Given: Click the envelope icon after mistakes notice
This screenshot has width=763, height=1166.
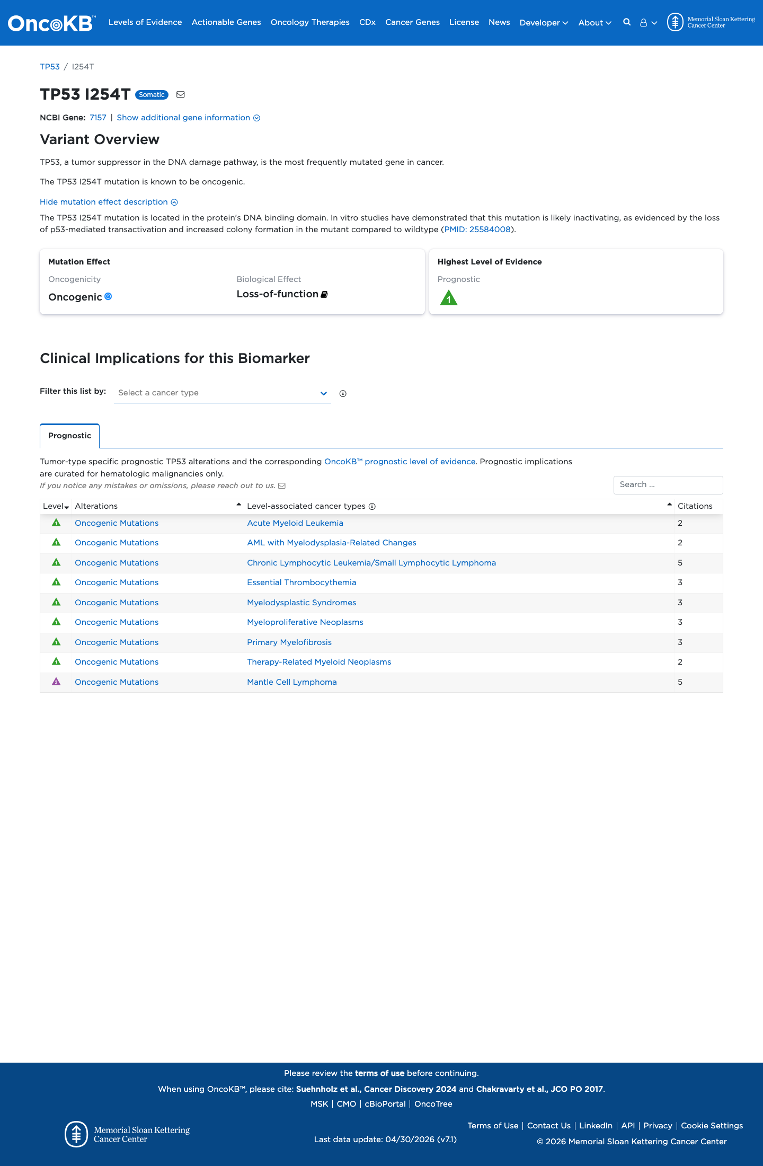Looking at the screenshot, I should 282,486.
